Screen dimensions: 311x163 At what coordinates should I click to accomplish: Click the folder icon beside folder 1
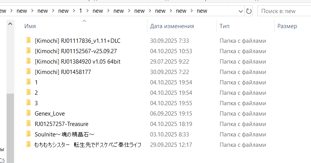click(x=28, y=82)
